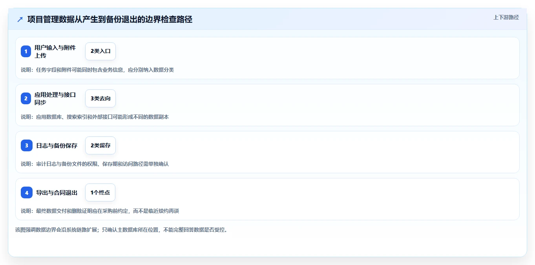Select step number 3 badge
535x265 pixels.
tap(27, 145)
